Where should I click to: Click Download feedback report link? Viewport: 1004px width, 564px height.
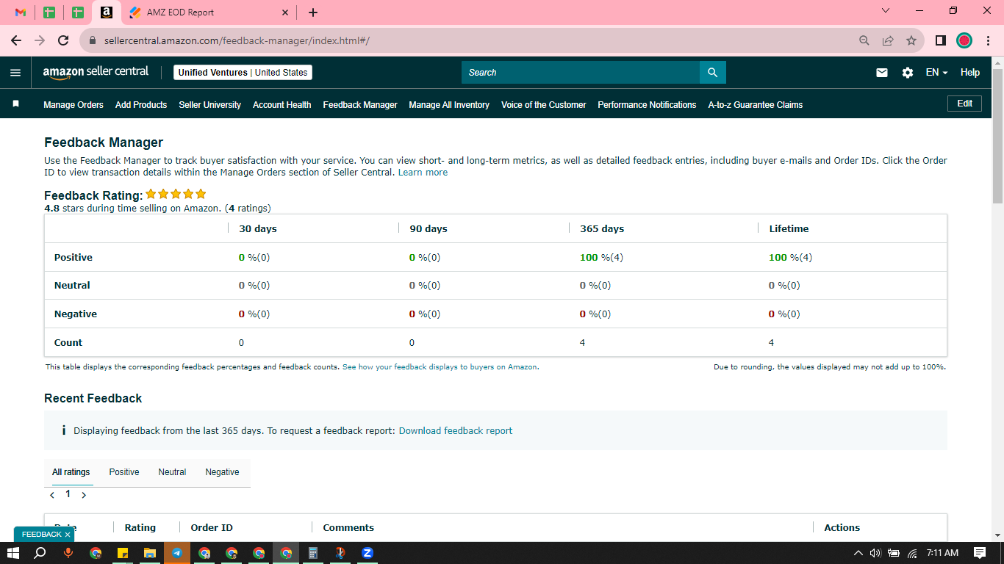(456, 431)
